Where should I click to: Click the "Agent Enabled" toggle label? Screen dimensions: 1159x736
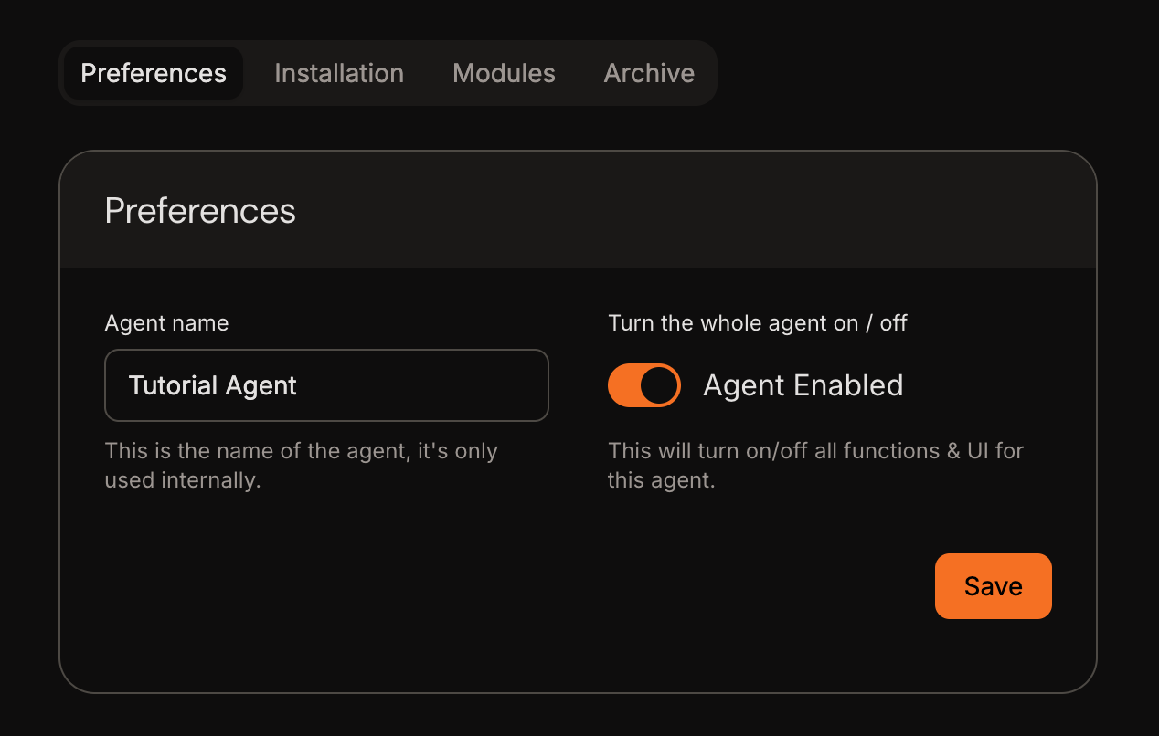[x=803, y=385]
